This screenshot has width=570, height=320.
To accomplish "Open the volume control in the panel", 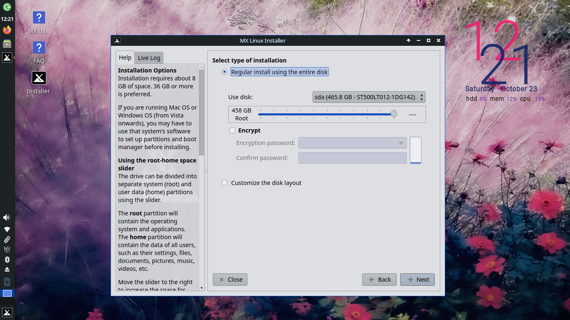I will pyautogui.click(x=7, y=217).
